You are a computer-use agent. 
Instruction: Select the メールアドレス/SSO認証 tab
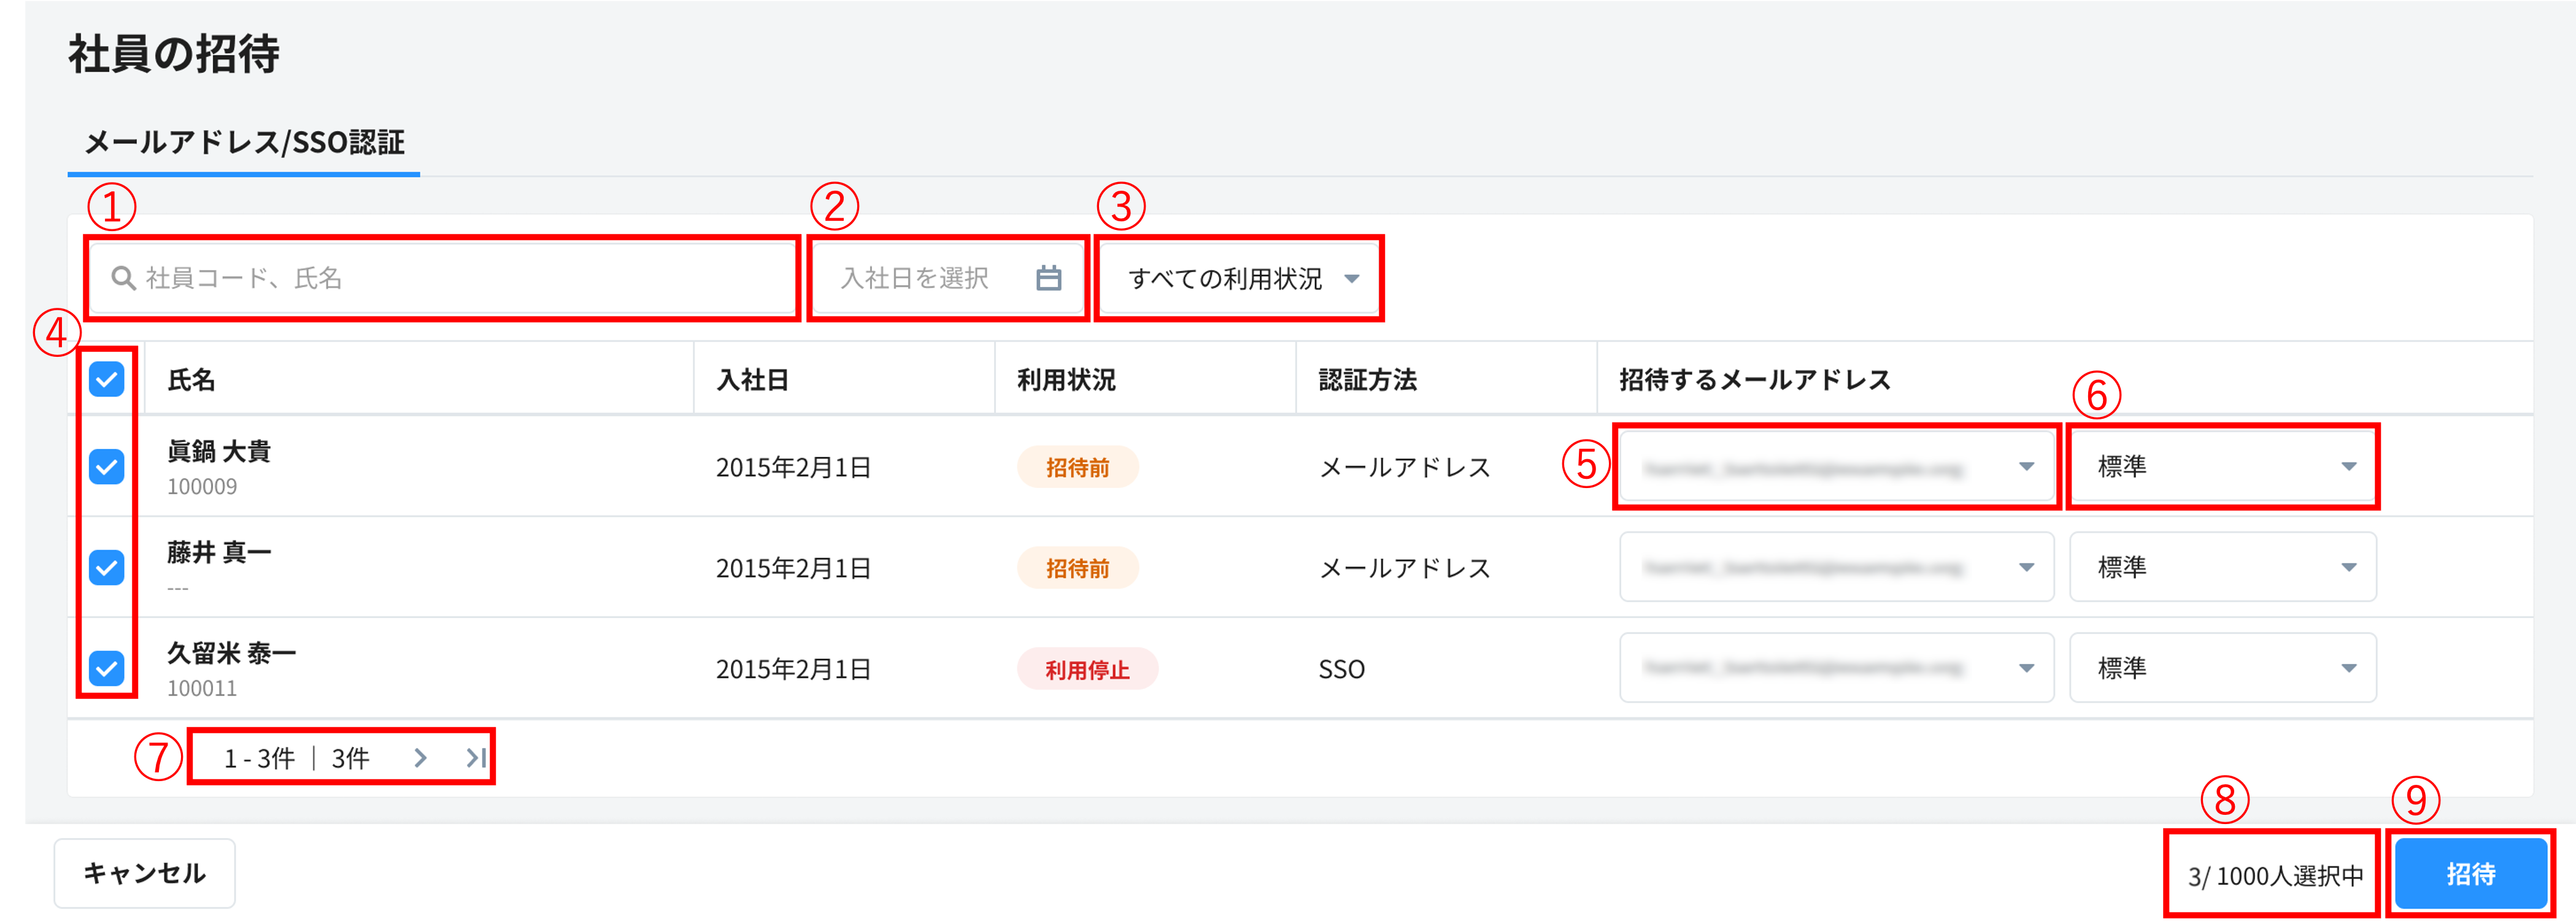(244, 143)
